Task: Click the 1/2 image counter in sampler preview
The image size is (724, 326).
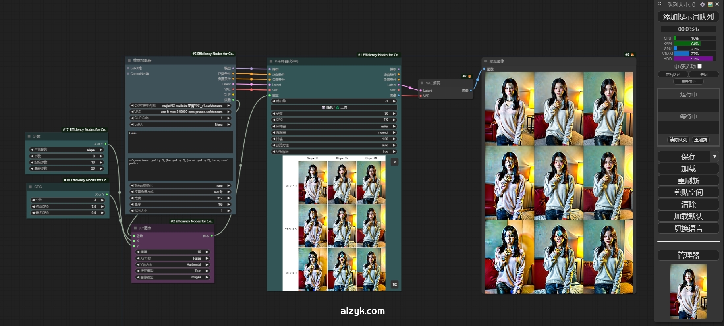Action: point(394,284)
